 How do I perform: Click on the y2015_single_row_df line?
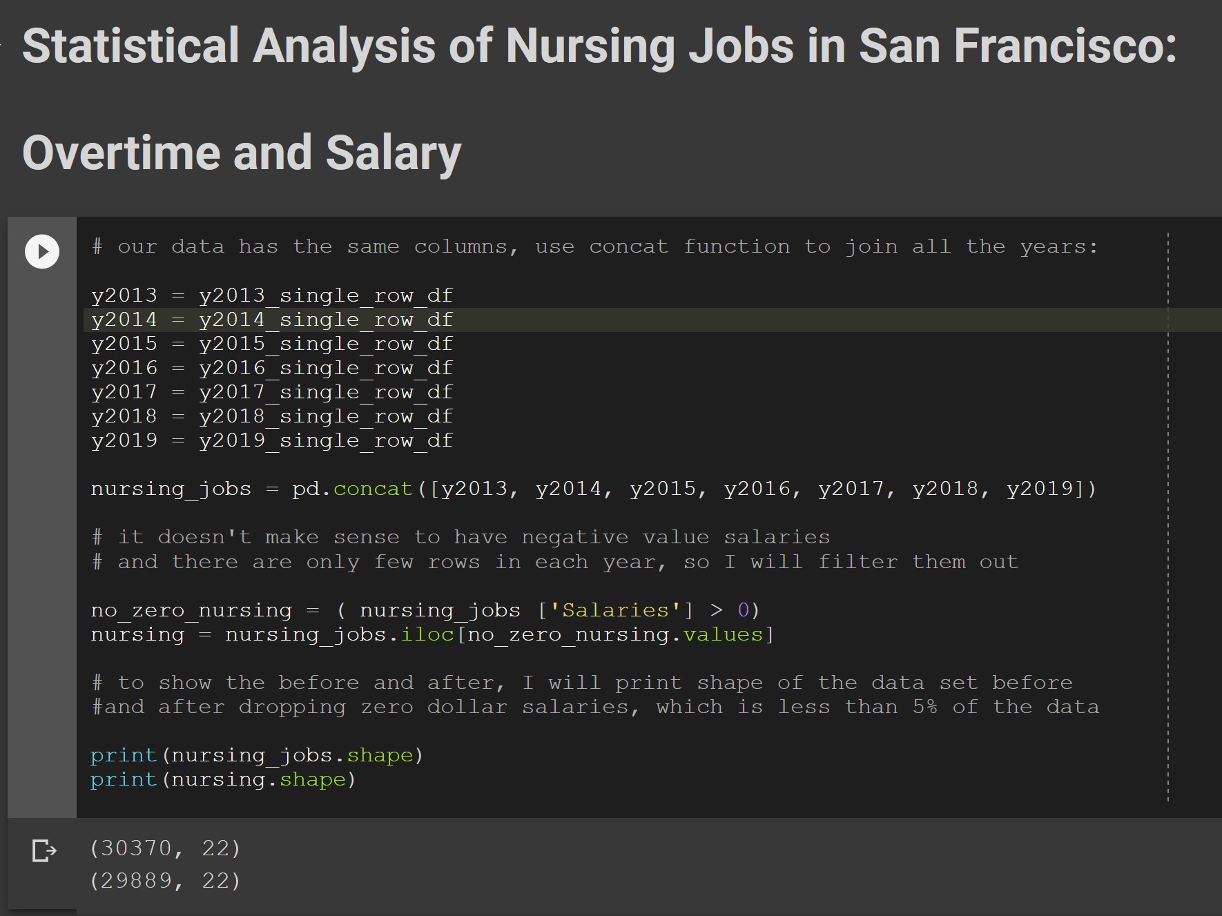325,344
